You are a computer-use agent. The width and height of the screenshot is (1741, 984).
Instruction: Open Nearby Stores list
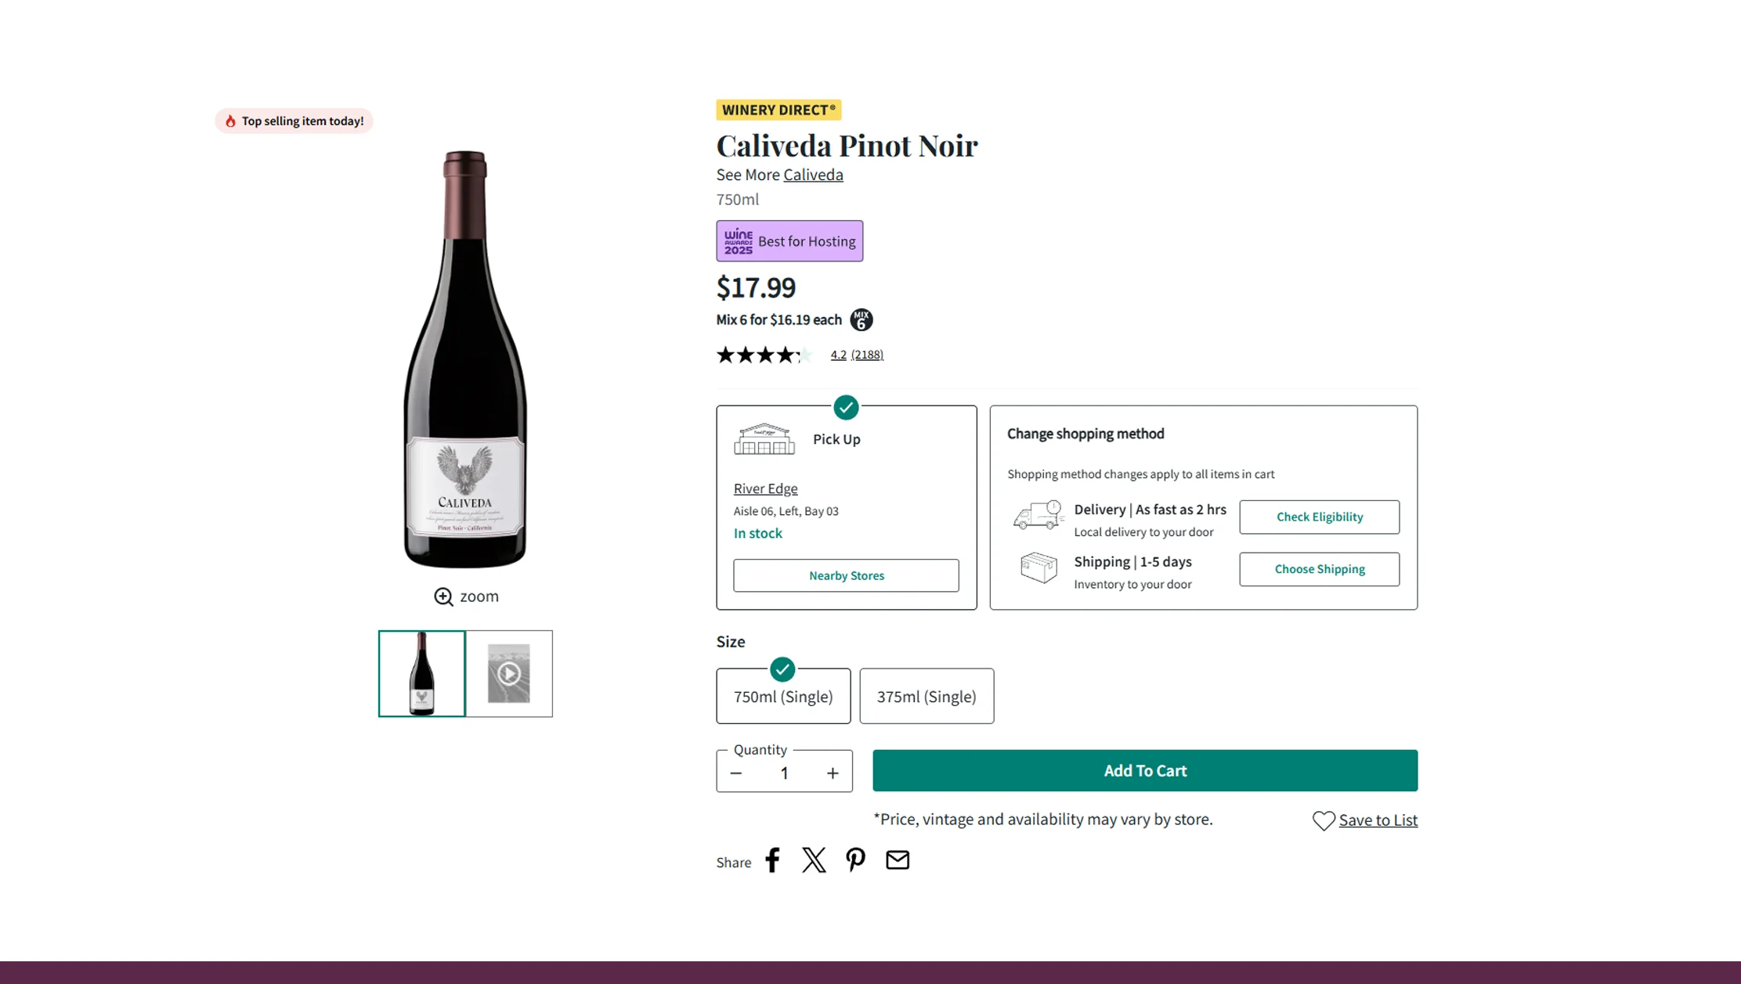[x=846, y=575]
